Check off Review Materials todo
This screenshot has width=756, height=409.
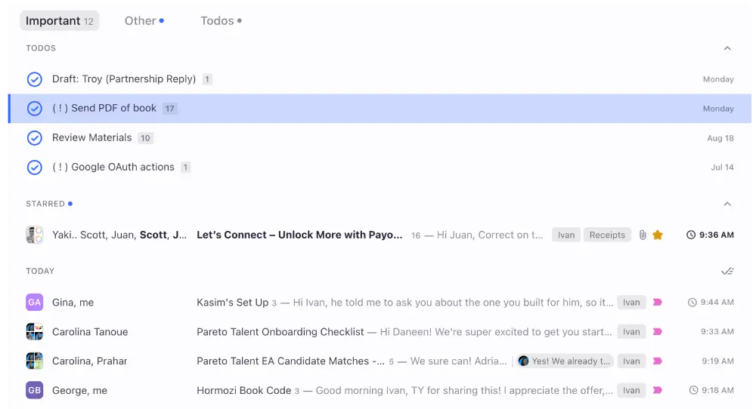[x=34, y=137]
